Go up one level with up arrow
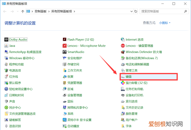Image resolution: width=191 pixels, height=130 pixels. [23, 11]
